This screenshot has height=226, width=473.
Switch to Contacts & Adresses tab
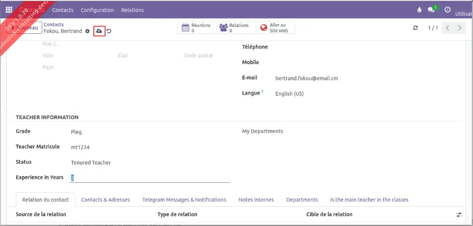pyautogui.click(x=105, y=200)
